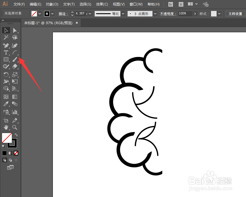The image size is (246, 197).
Task: Click the black fill color swatch
Action: 4,153
